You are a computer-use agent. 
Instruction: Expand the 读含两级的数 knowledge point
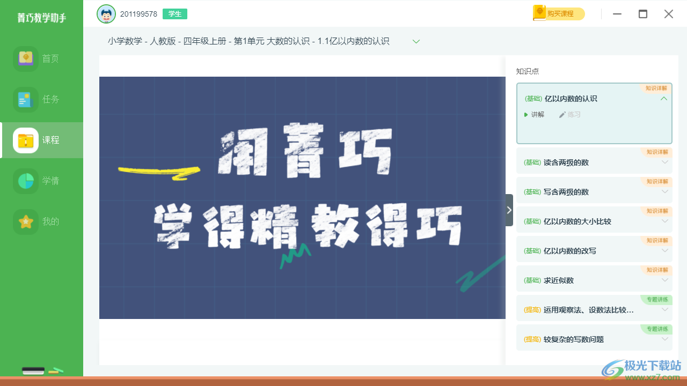pos(664,162)
